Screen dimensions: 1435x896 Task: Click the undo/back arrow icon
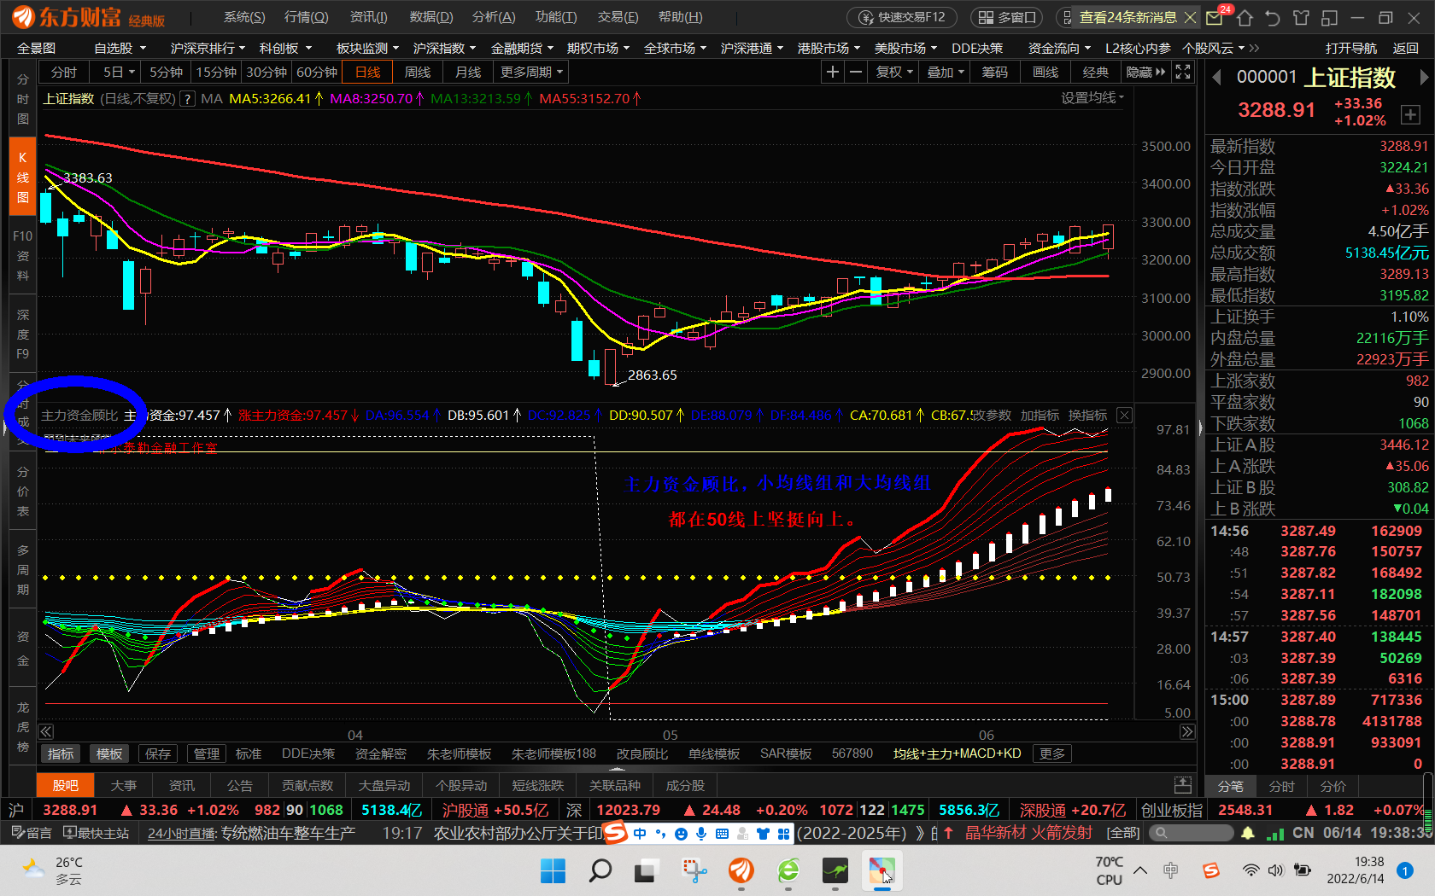tap(1273, 17)
